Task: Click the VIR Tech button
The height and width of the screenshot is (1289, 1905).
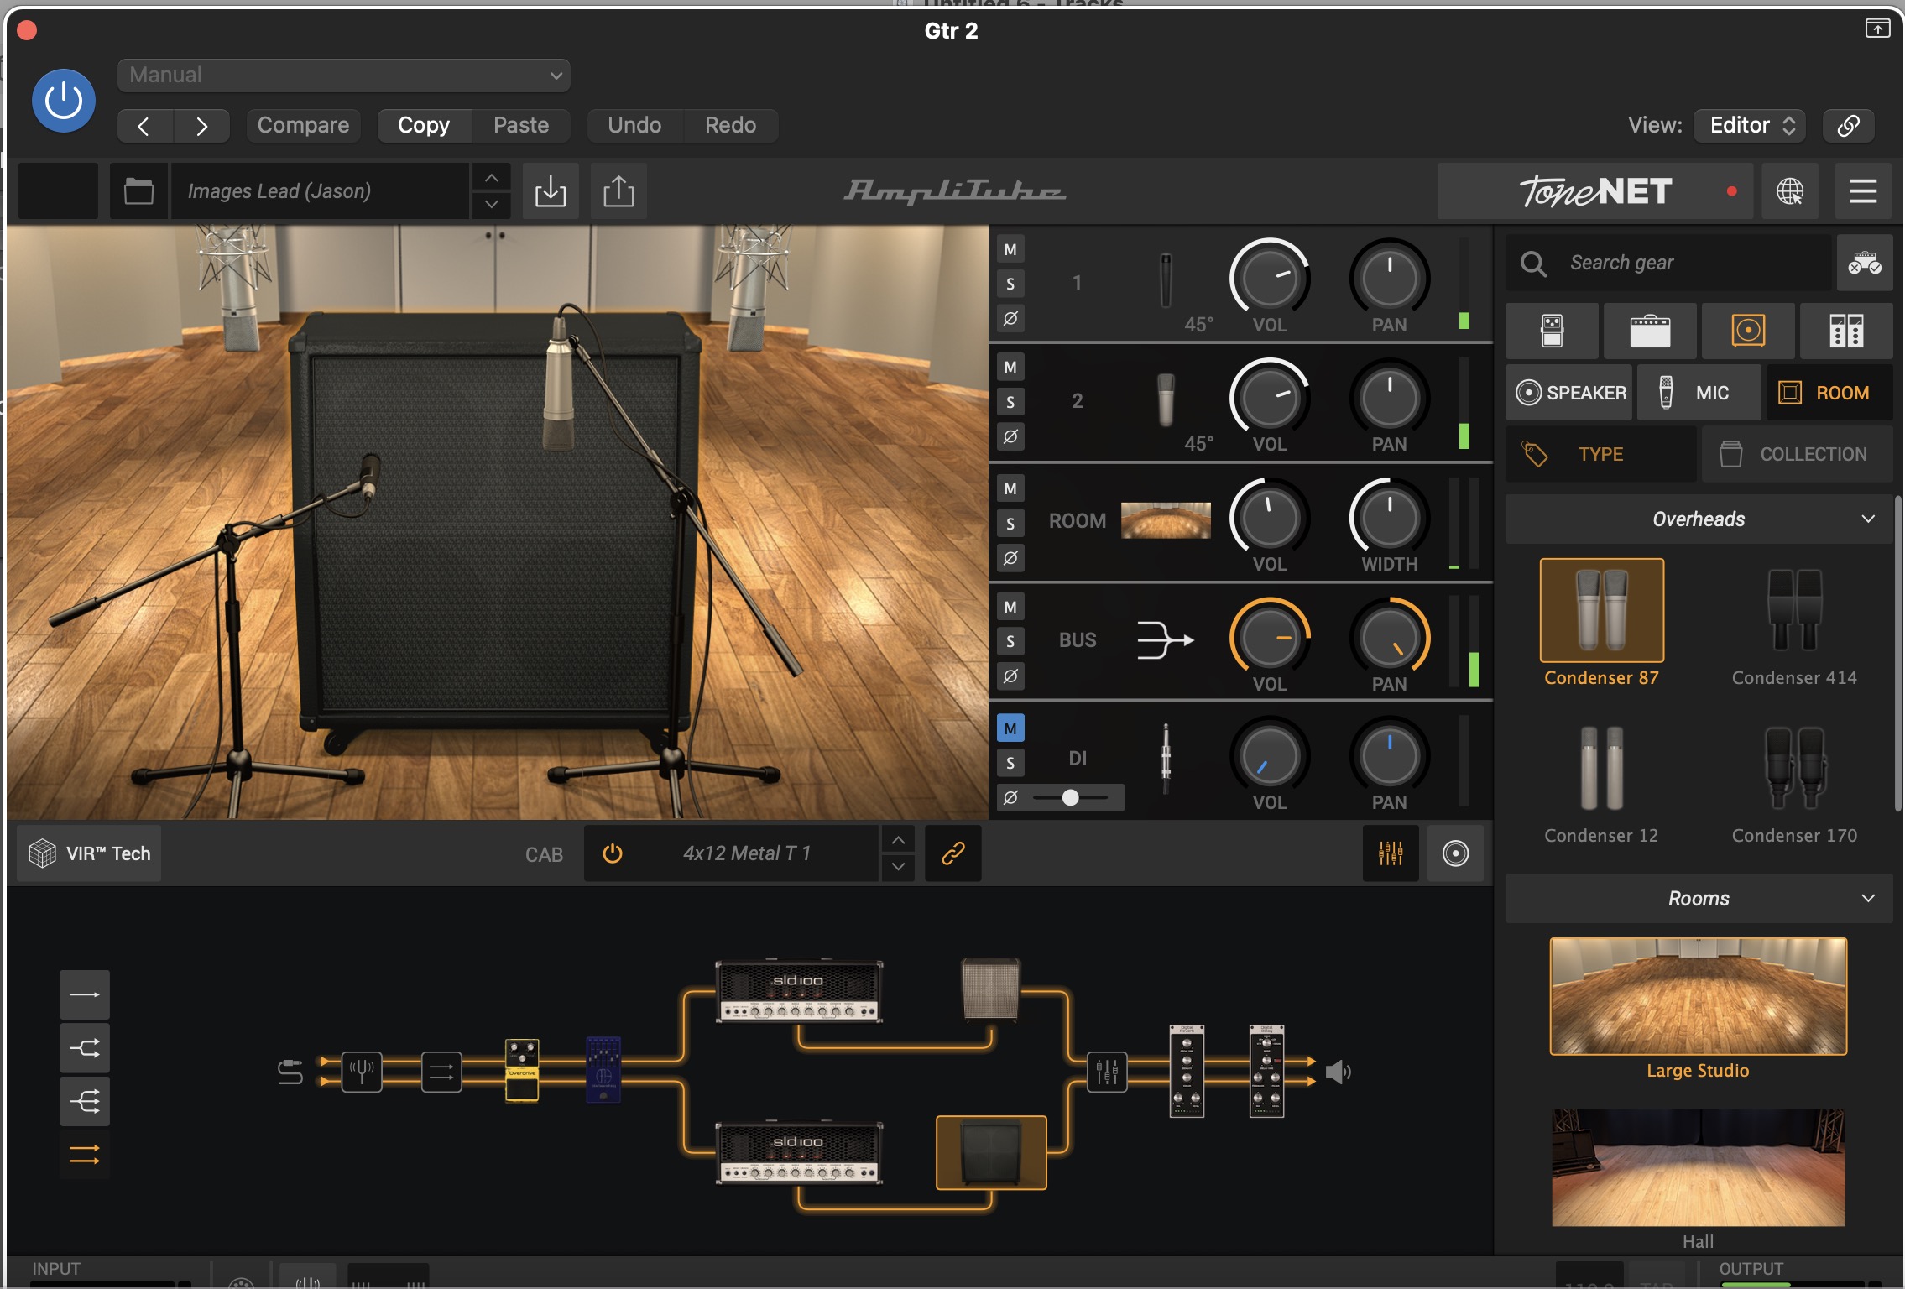Action: 90,853
